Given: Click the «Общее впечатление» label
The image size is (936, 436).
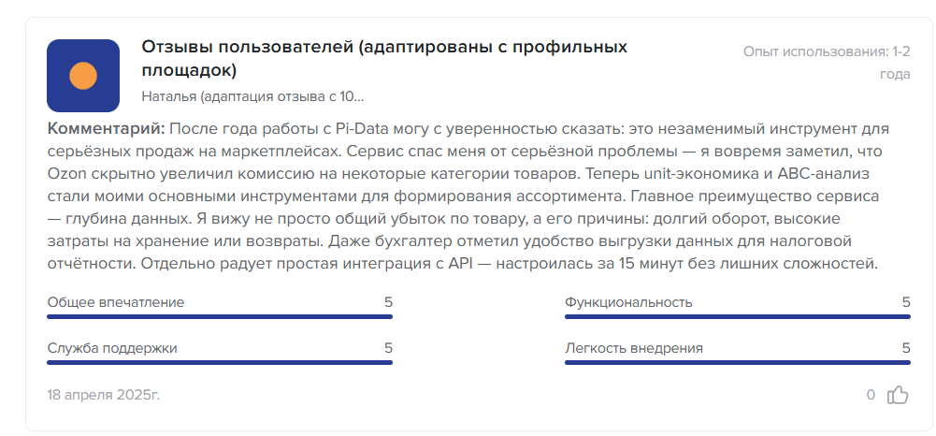Looking at the screenshot, I should (x=116, y=302).
